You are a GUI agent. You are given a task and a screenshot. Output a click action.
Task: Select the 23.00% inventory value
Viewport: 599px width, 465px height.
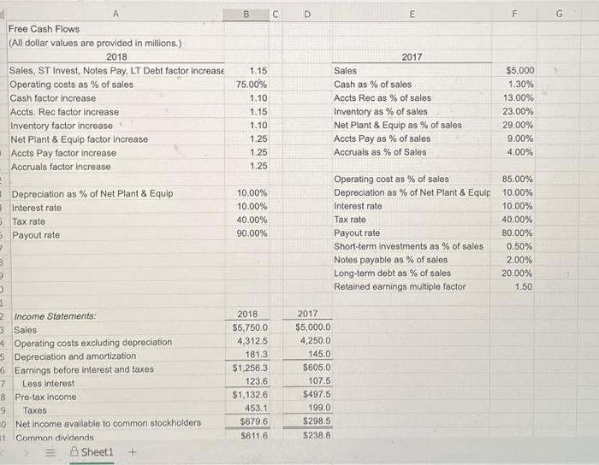point(518,111)
